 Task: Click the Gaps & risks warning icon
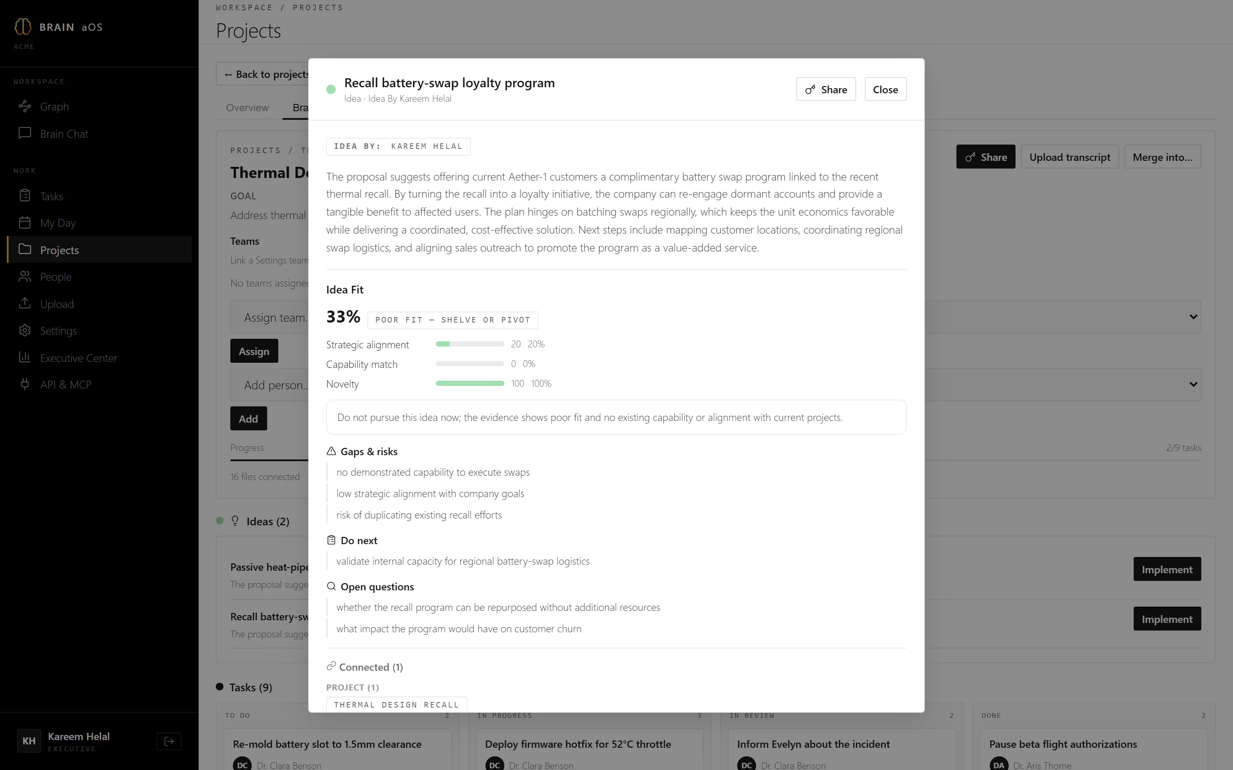tap(331, 451)
